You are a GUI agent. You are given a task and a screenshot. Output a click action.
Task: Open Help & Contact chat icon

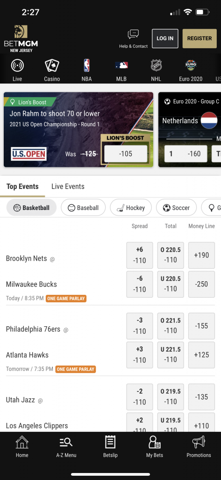click(133, 35)
